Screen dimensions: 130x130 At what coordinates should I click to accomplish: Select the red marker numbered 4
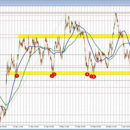87,74
